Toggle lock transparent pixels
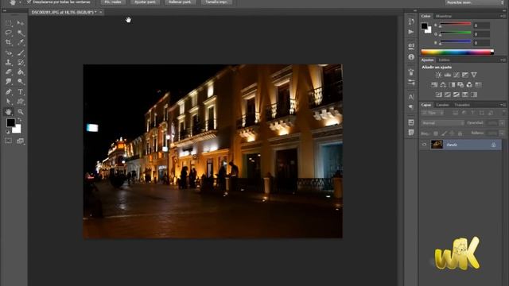The image size is (509, 286). pyautogui.click(x=436, y=133)
